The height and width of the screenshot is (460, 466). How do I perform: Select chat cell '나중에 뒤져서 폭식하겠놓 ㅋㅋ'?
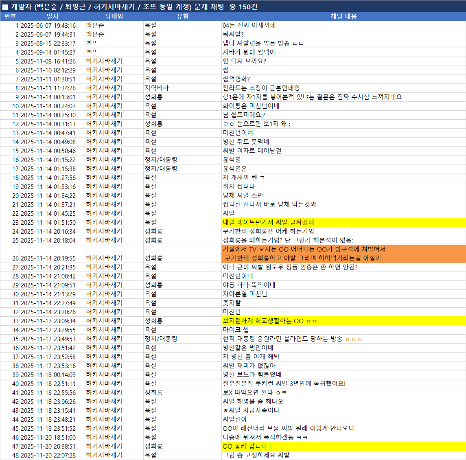coord(343,437)
